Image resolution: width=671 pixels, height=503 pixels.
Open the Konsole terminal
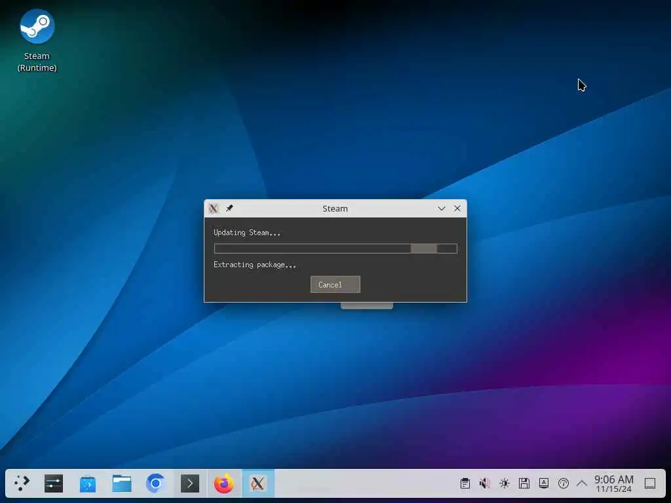tap(189, 483)
